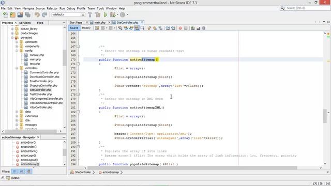
Task: Open the Profile Project dropdown arrow
Action: pos(127,15)
